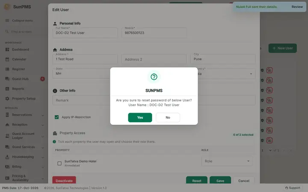Click the "Nuie4 Full sent their details." message
This screenshot has height=192, width=308.
pos(257,7)
